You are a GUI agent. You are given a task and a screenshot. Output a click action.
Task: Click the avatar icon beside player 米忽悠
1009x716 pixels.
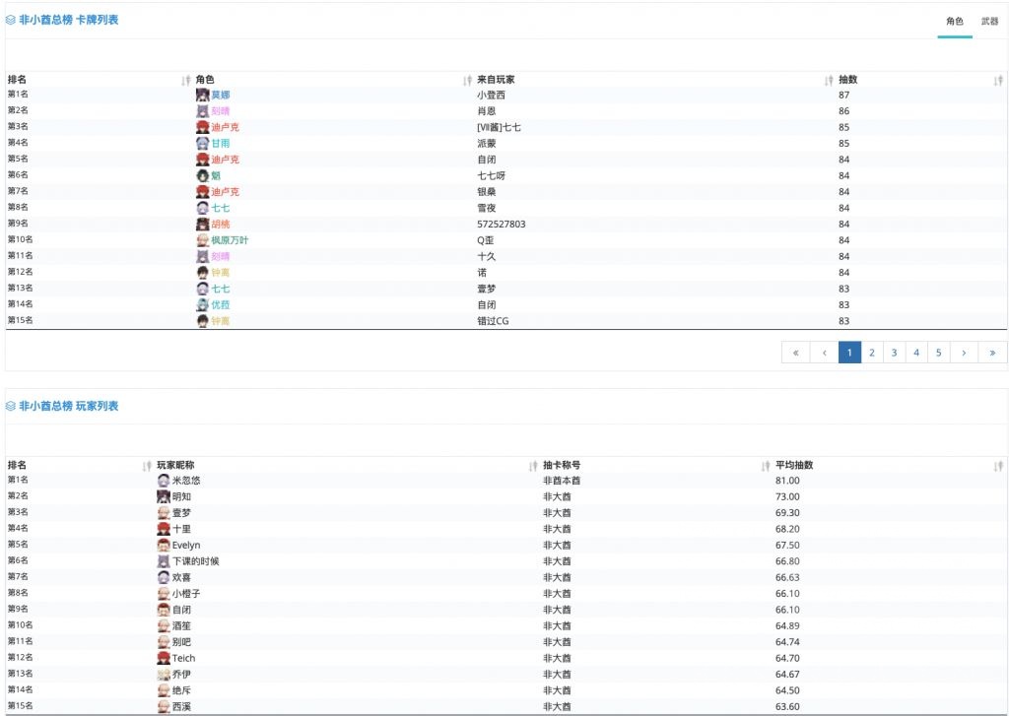click(x=164, y=480)
